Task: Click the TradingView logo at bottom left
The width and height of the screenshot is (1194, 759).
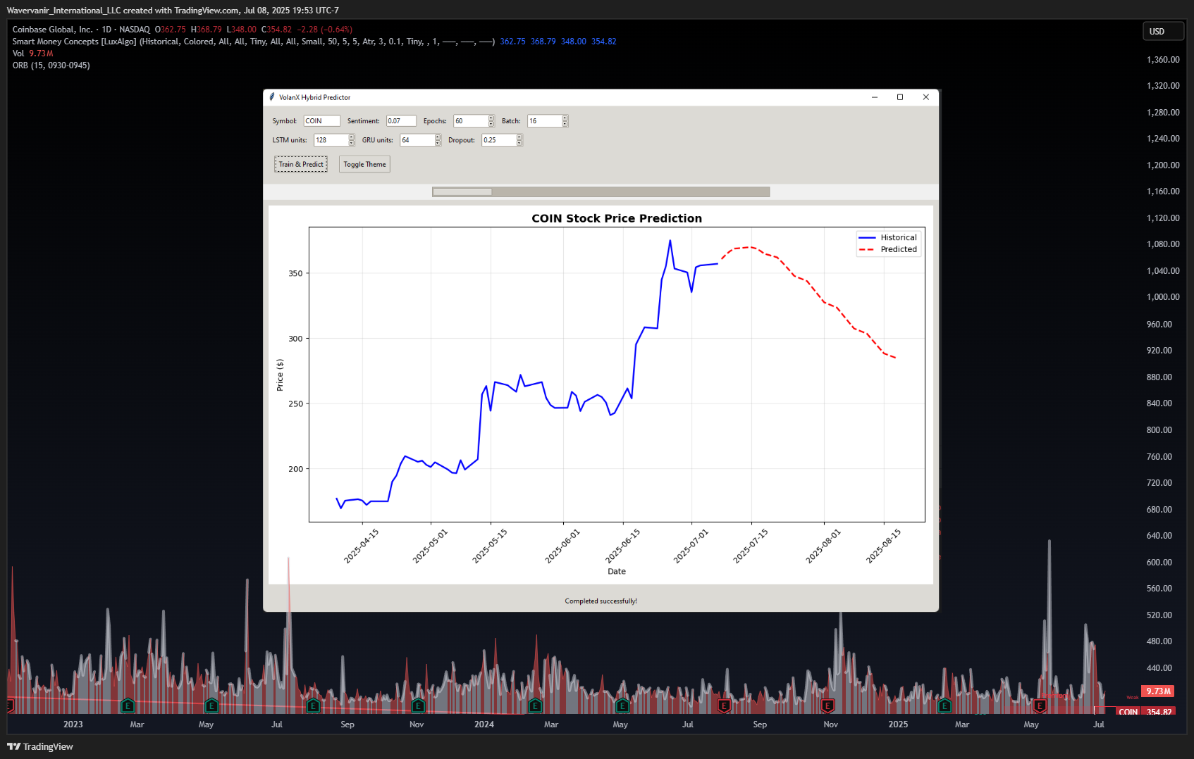Action: 40,746
